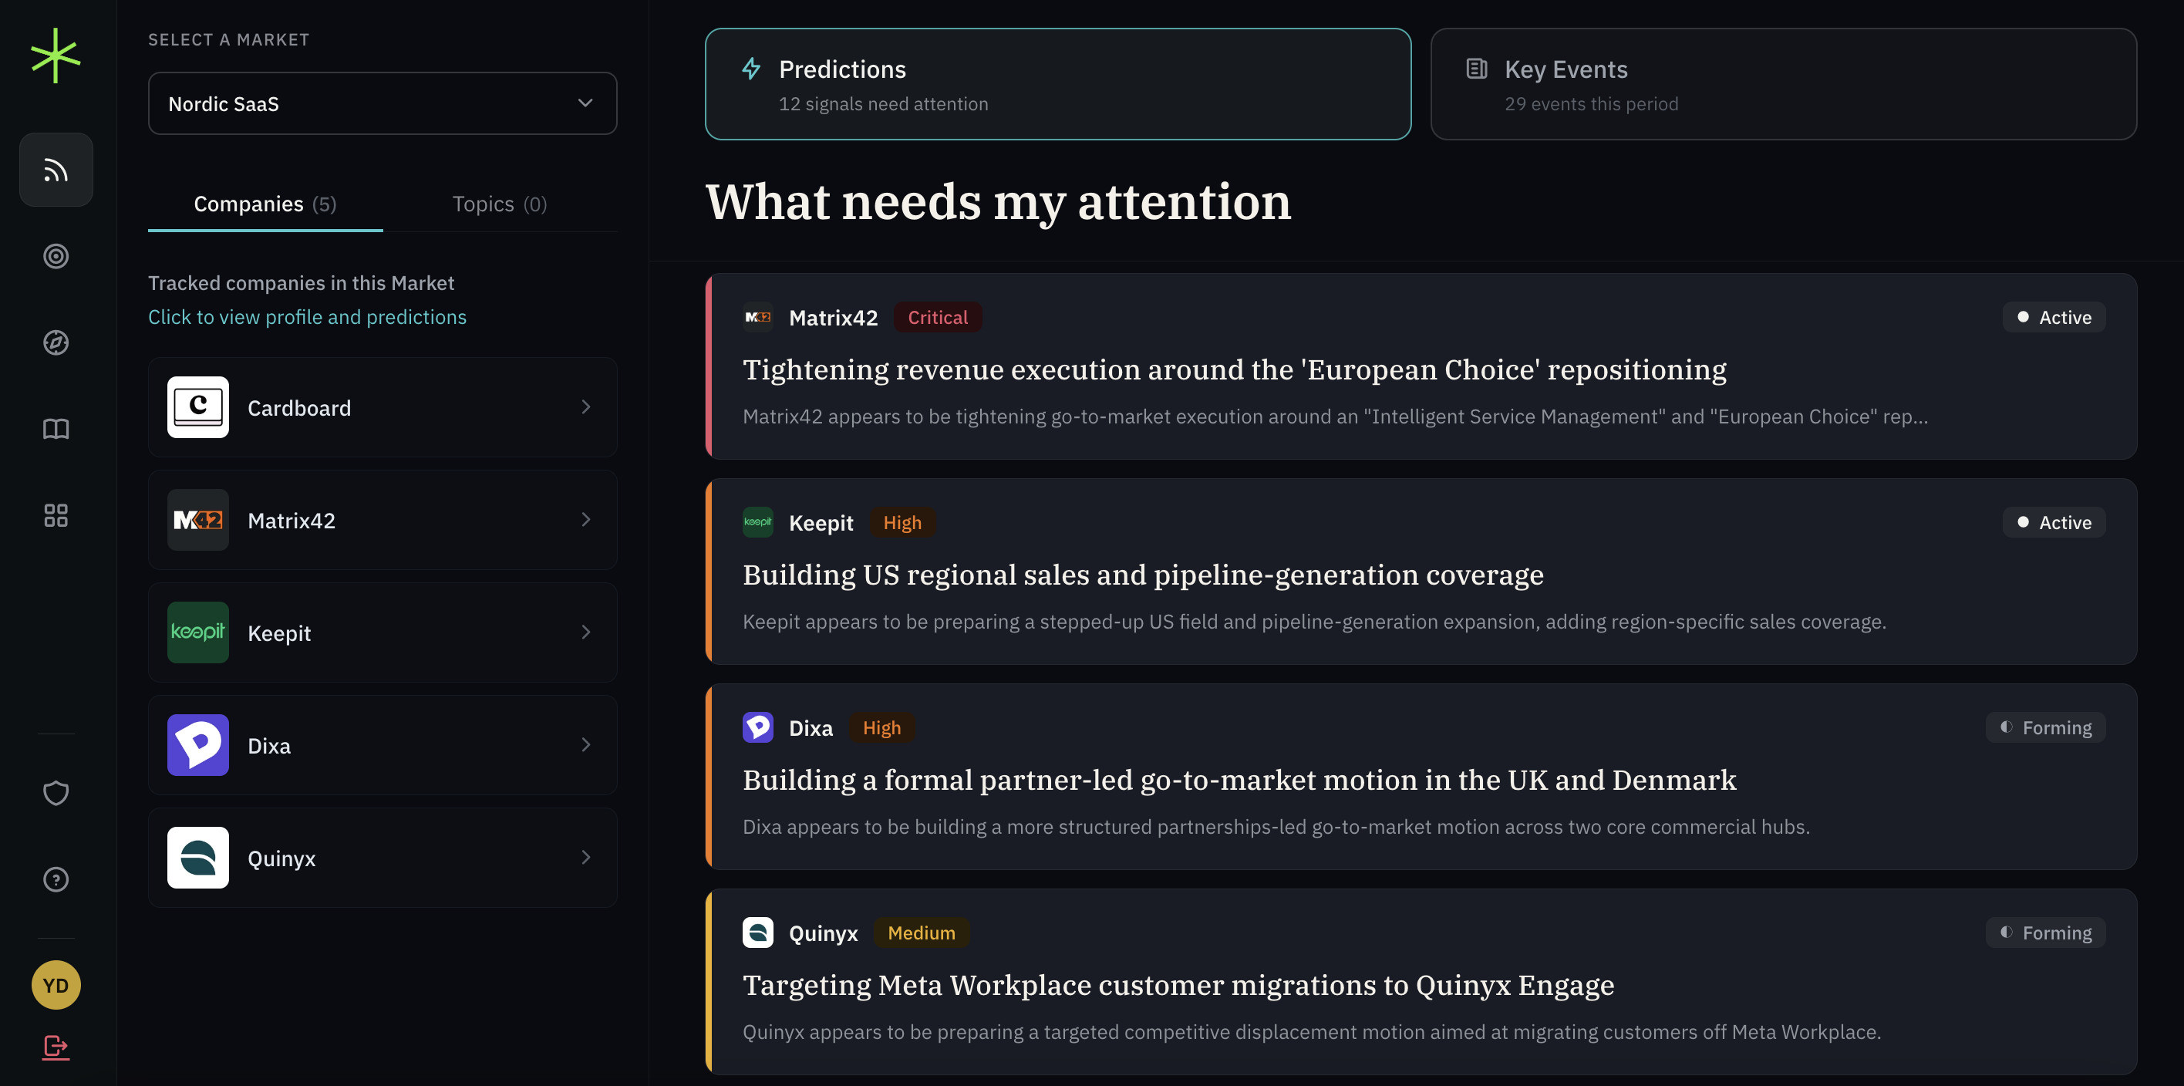This screenshot has height=1086, width=2184.
Task: Select the Predictions tab card
Action: click(x=1058, y=84)
